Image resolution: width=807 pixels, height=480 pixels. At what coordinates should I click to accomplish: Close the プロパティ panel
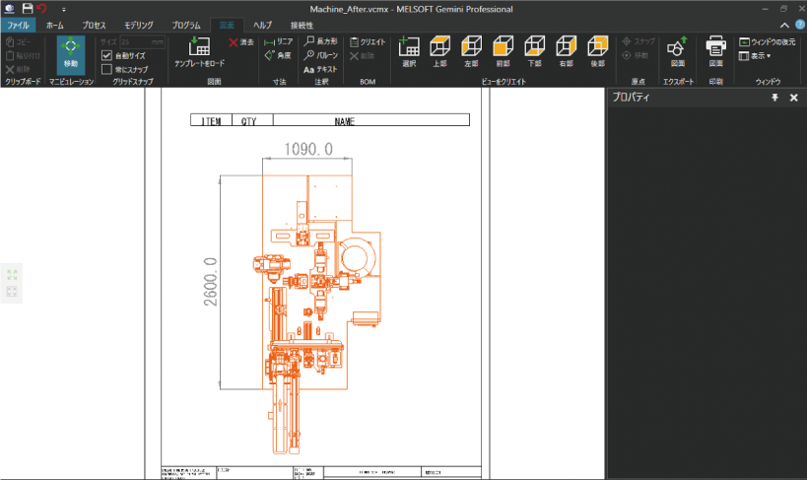[793, 98]
